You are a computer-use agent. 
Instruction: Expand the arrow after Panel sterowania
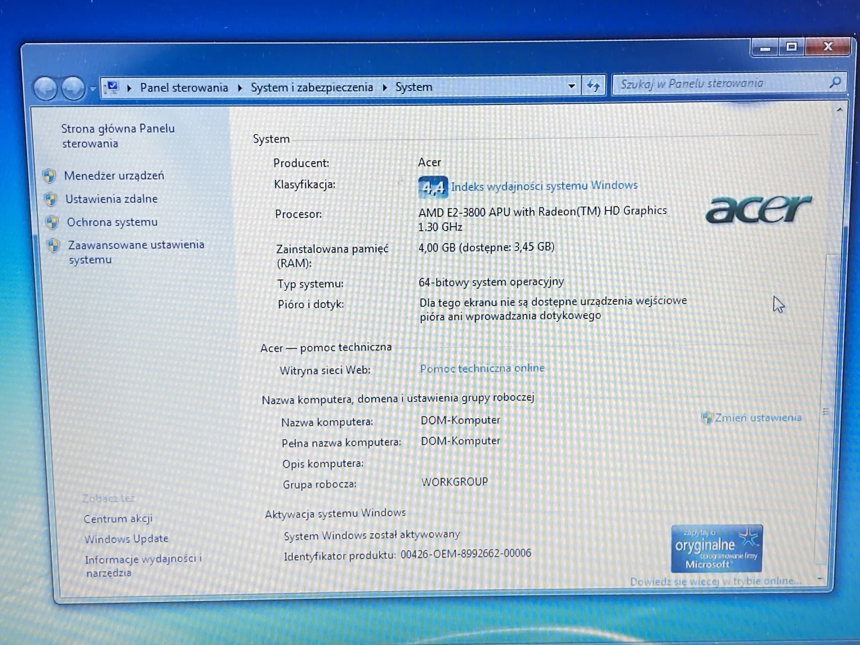click(240, 88)
